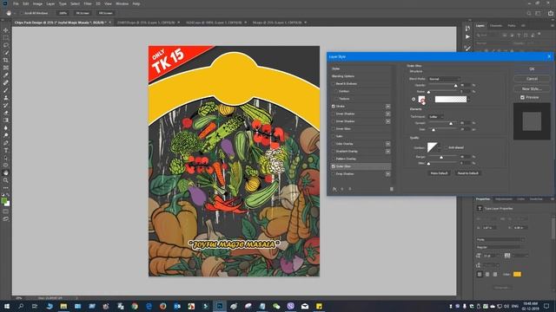Open the File menu
The image size is (556, 312).
[16, 3]
